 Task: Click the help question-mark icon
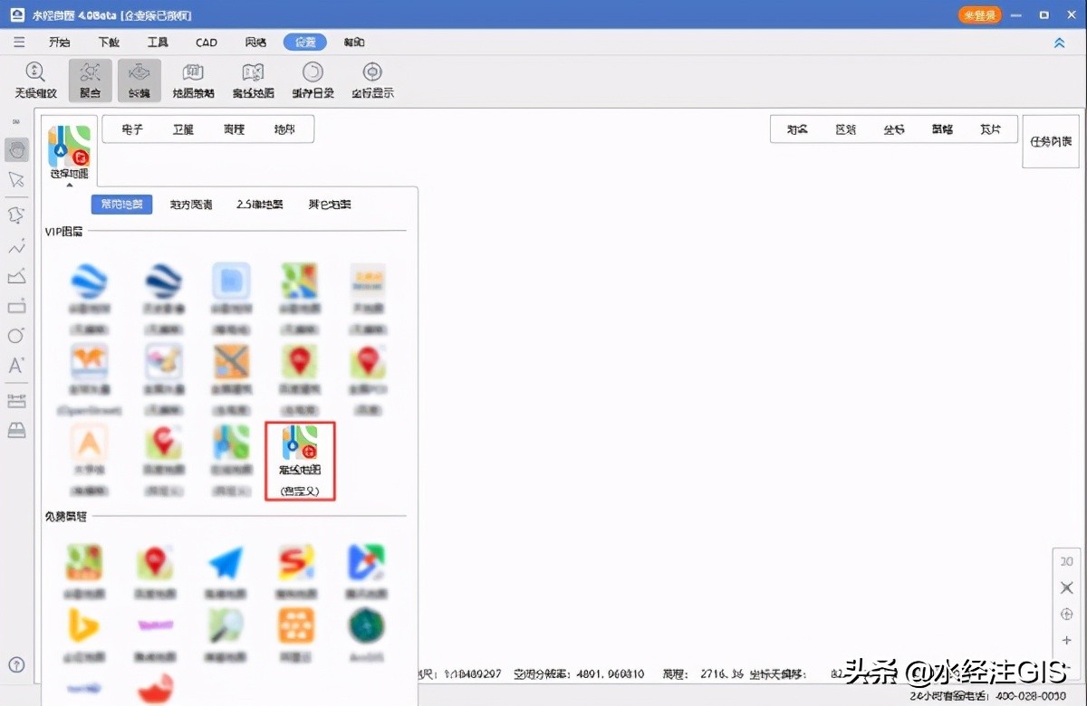coord(16,665)
